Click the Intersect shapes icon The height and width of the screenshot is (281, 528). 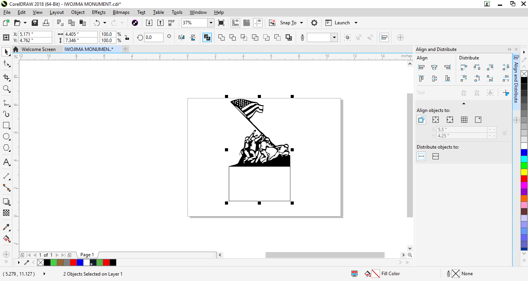pyautogui.click(x=244, y=37)
